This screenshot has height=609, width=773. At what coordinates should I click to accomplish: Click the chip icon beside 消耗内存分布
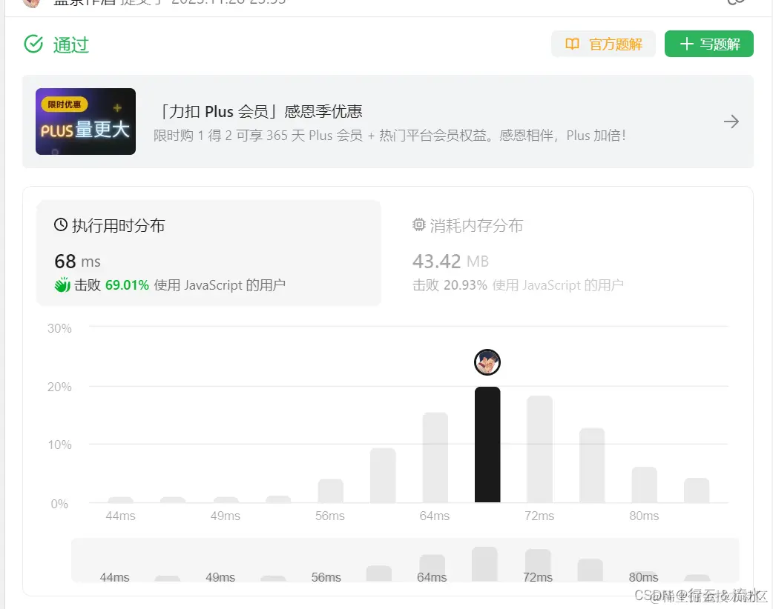click(x=418, y=225)
